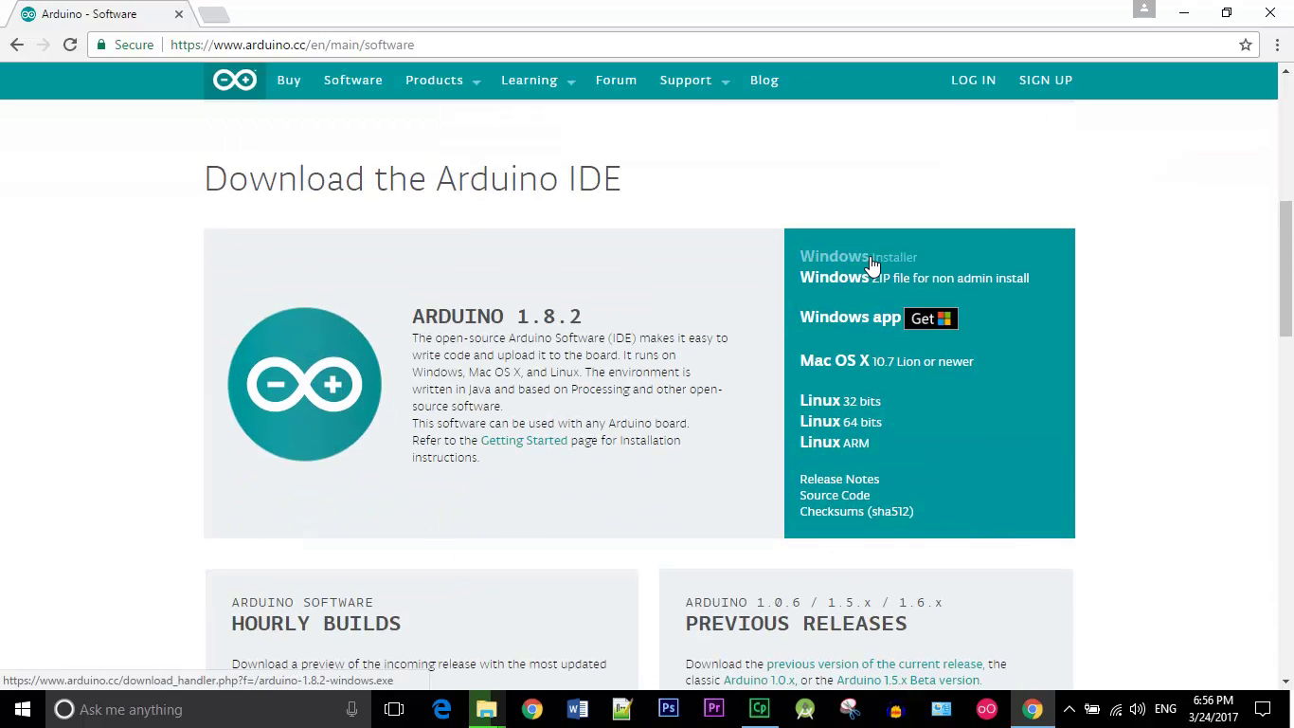Show hidden system tray icons
This screenshot has width=1294, height=728.
point(1069,709)
